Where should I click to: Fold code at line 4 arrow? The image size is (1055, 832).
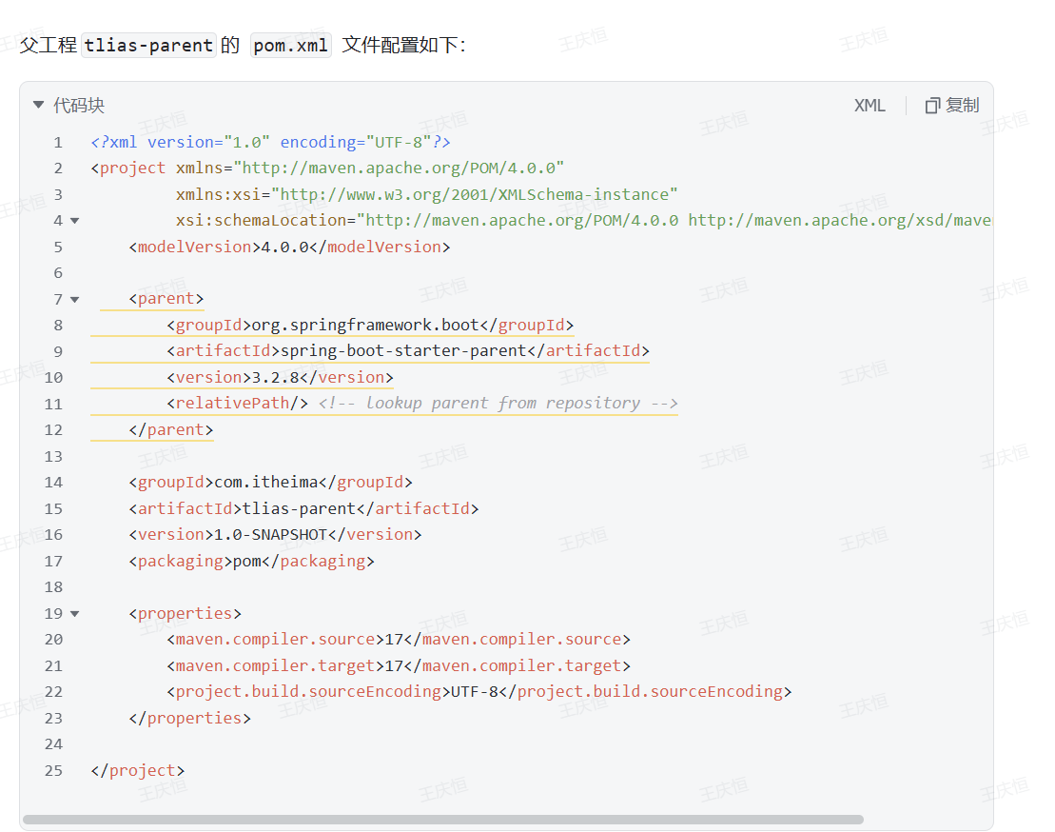click(75, 221)
